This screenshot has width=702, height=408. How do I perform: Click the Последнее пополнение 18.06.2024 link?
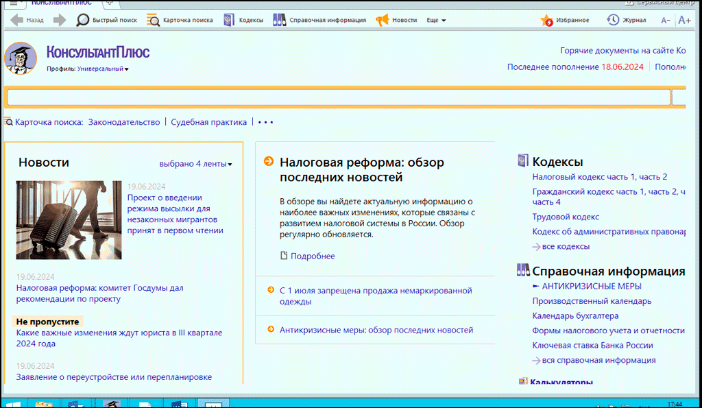pyautogui.click(x=575, y=67)
